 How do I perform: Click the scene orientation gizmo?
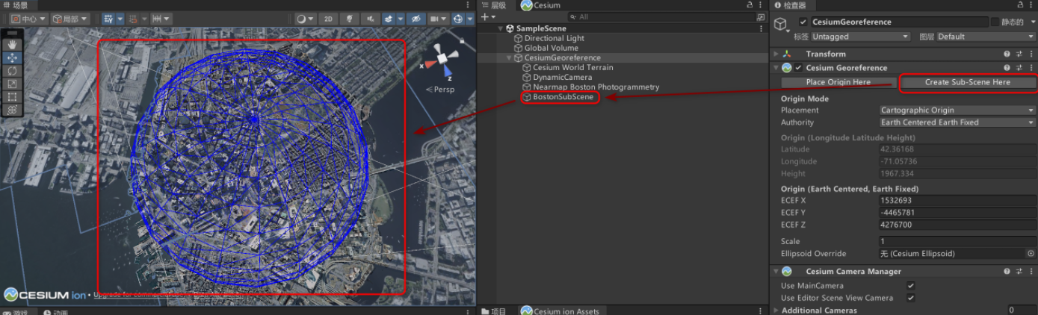click(440, 57)
